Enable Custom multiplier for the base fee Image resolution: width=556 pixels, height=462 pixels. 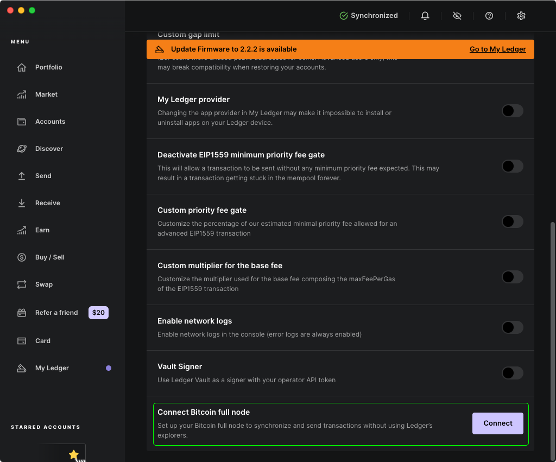point(513,277)
